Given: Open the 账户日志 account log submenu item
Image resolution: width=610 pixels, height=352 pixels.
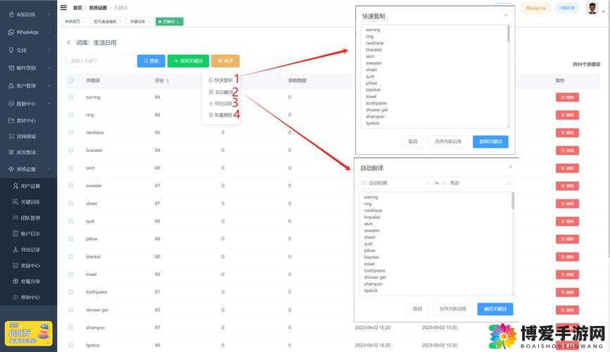Looking at the screenshot, I should pos(28,234).
